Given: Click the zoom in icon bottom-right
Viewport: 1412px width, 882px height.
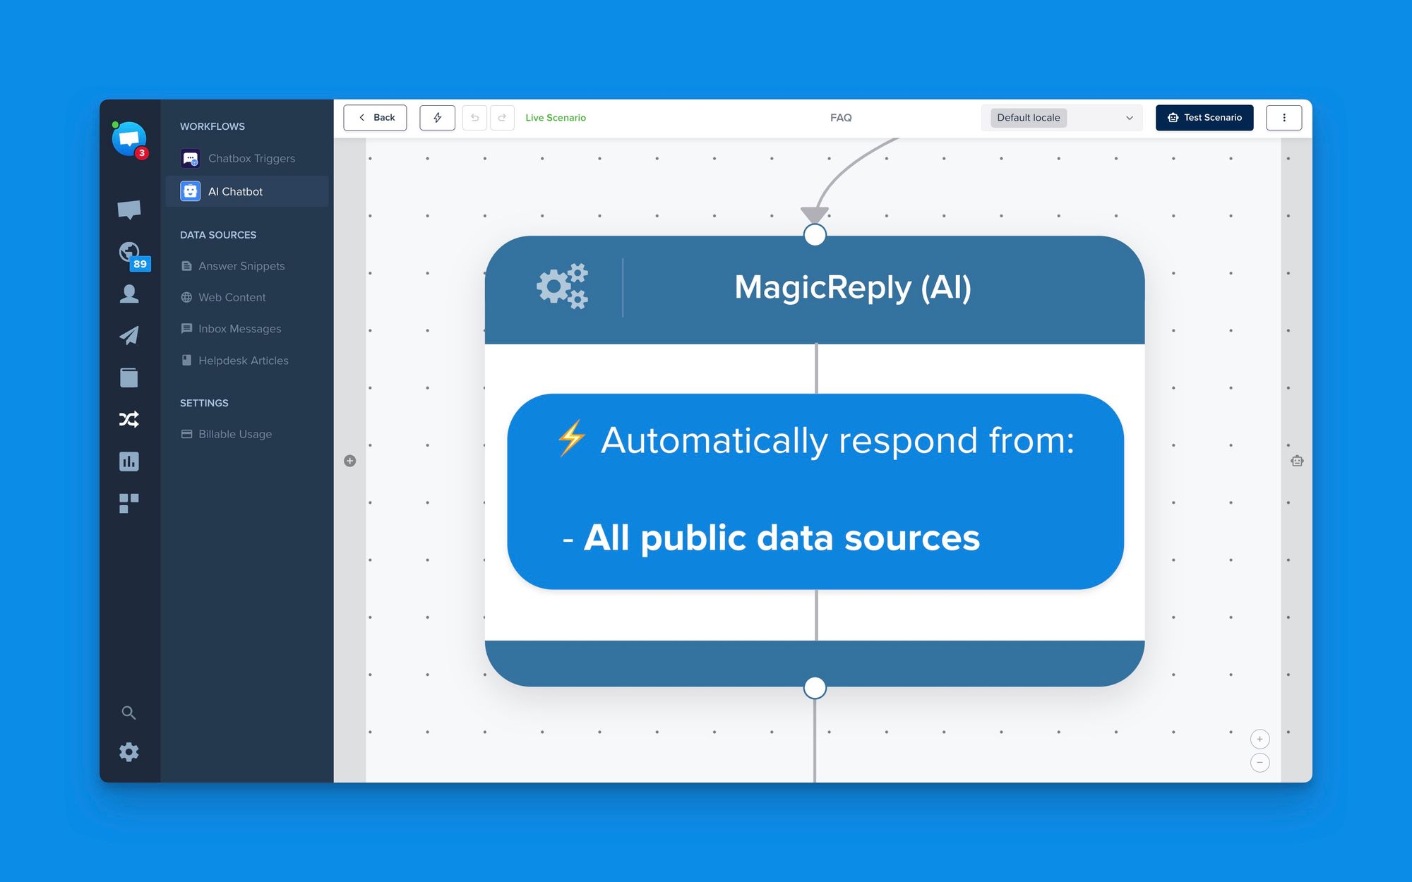Looking at the screenshot, I should (x=1260, y=739).
